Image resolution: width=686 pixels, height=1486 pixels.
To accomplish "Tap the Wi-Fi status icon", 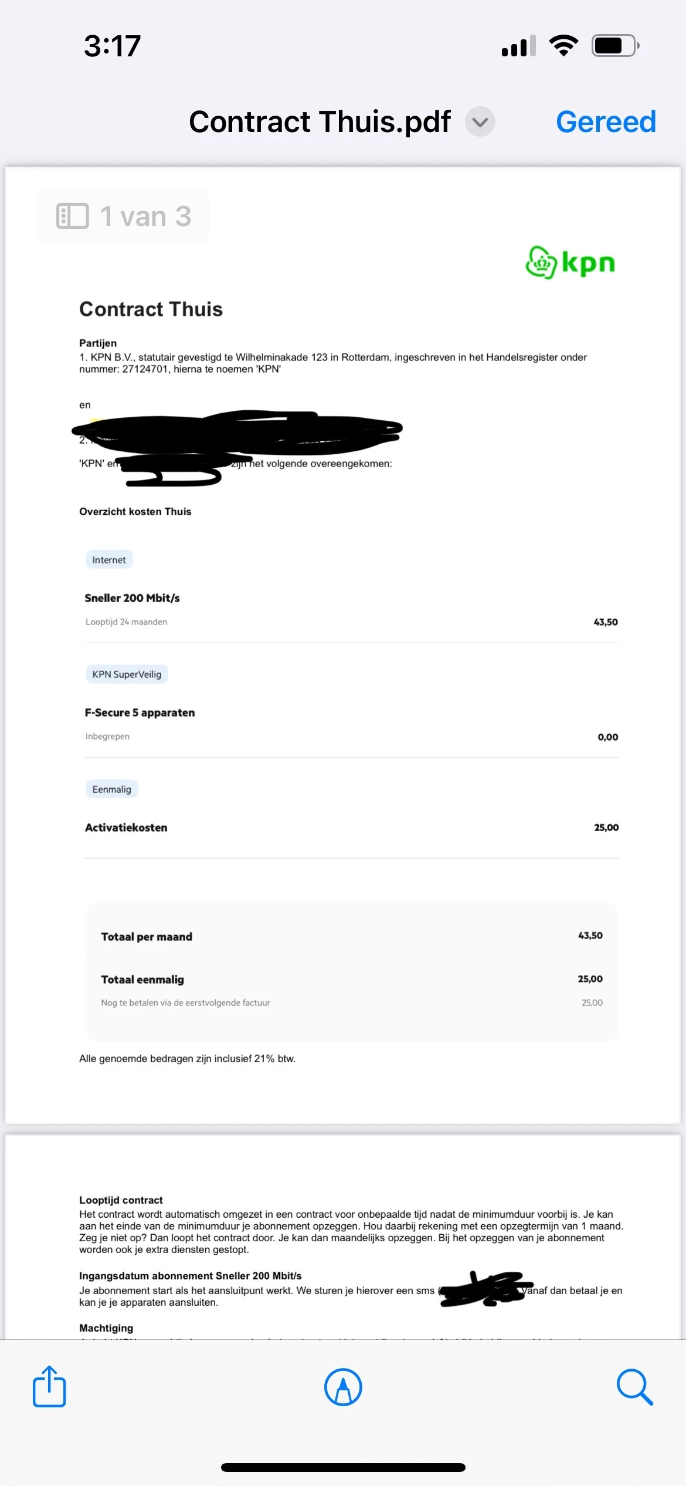I will coord(563,45).
